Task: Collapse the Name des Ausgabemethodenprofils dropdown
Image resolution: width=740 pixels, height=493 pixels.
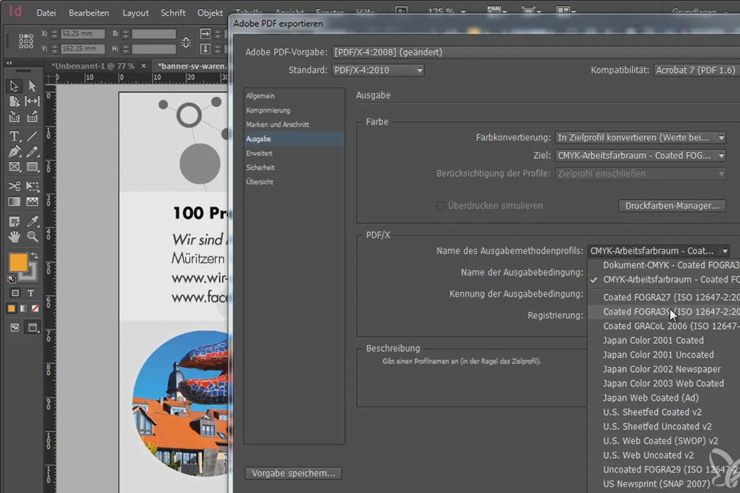Action: (659, 251)
